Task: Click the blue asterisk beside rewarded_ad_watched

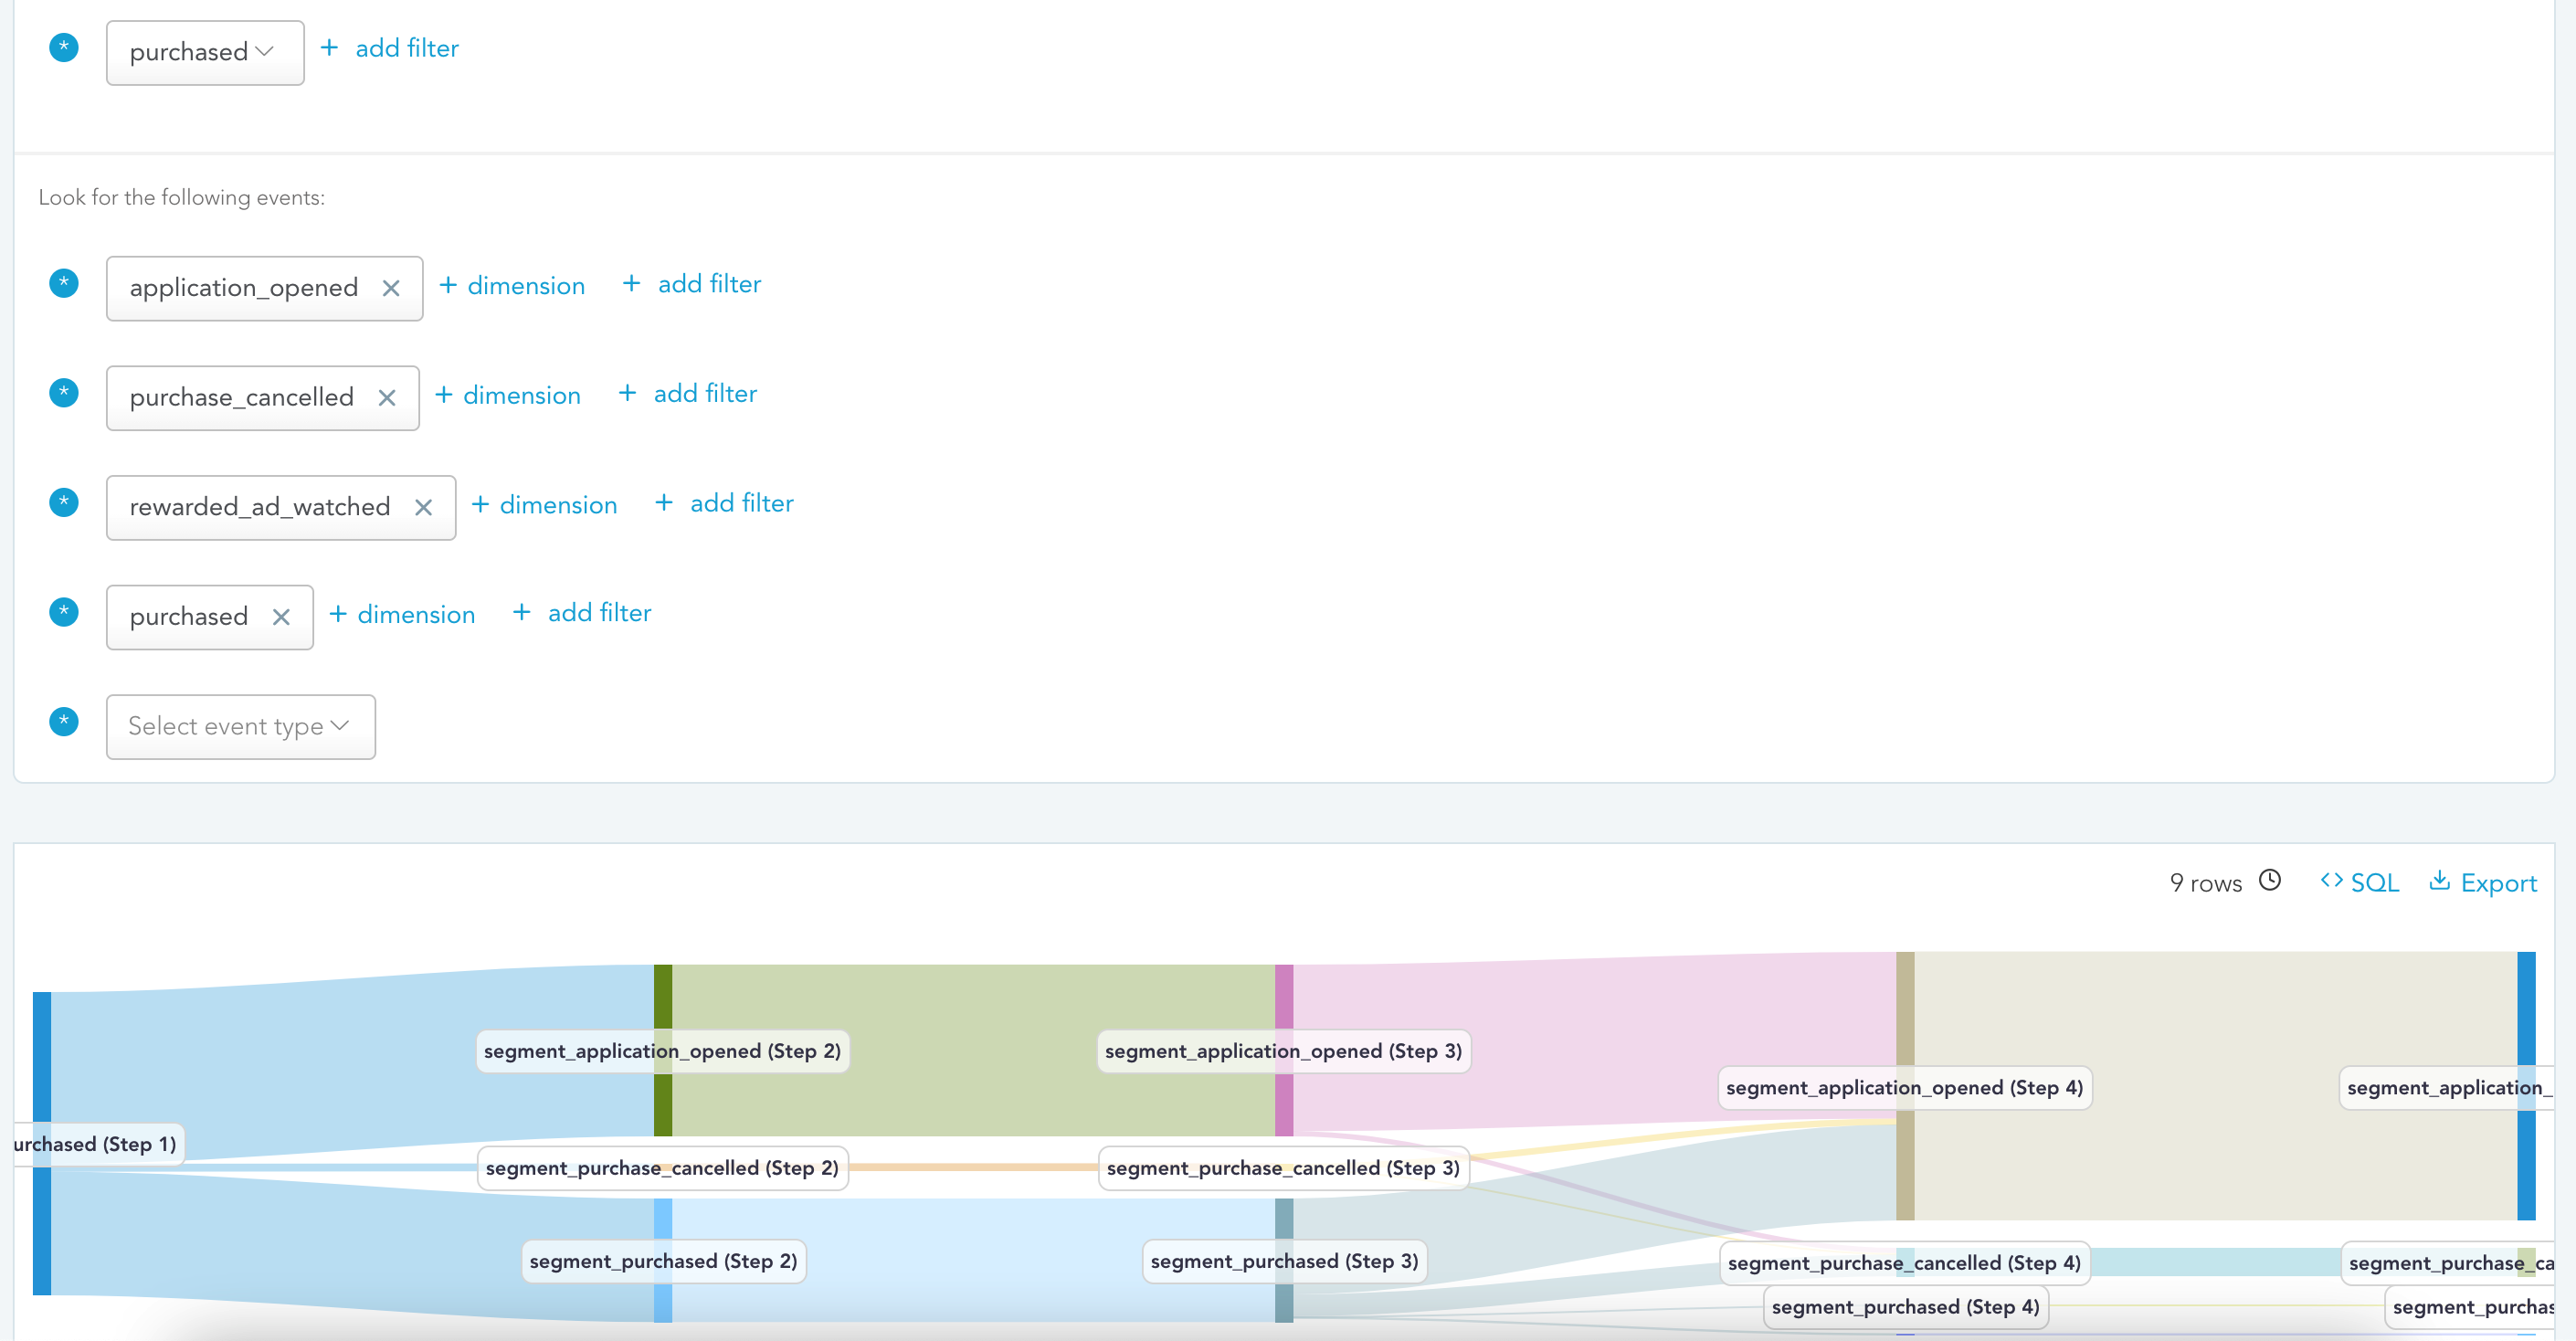Action: tap(64, 502)
